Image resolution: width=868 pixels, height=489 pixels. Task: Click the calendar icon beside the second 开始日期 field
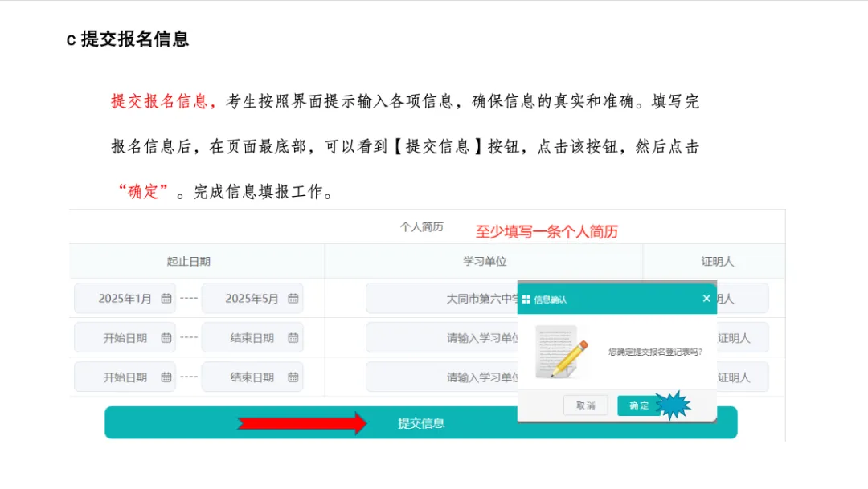(166, 337)
